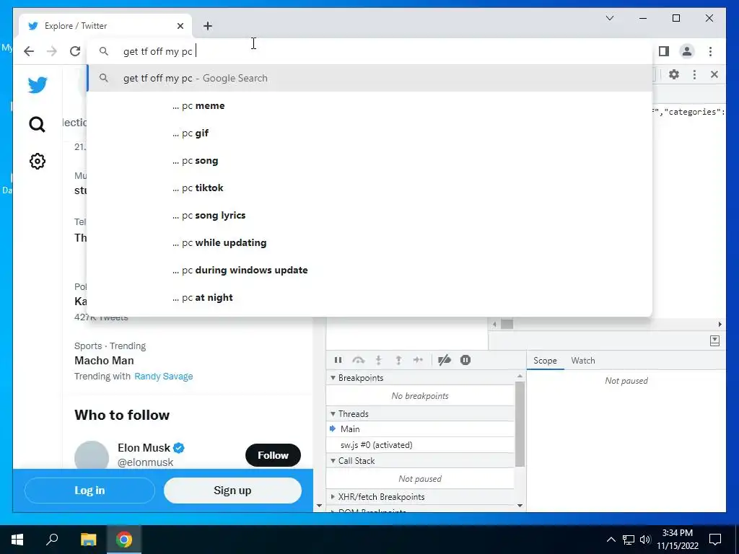Click the debugger Step button
Image resolution: width=739 pixels, height=554 pixels.
pos(418,361)
